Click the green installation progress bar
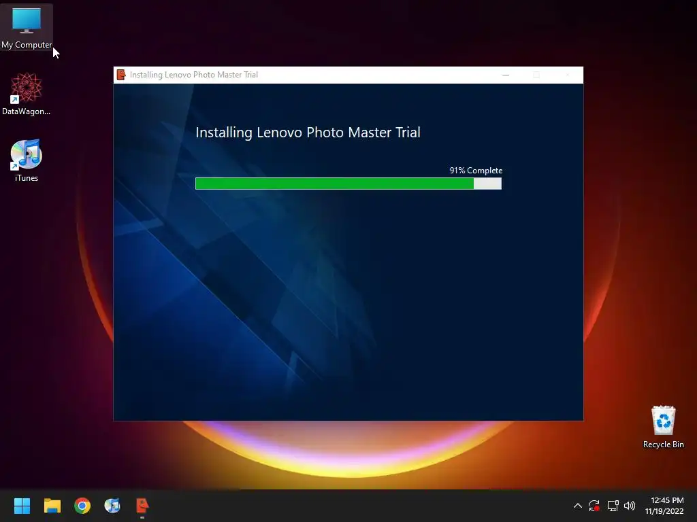Screen dimensions: 697x522 348,184
